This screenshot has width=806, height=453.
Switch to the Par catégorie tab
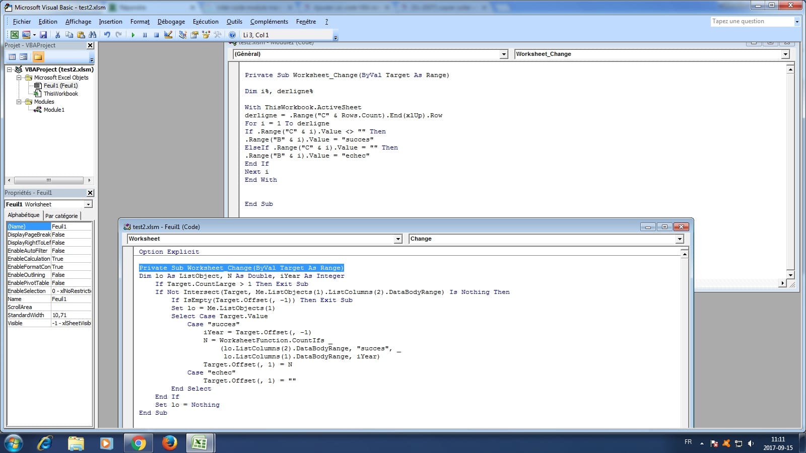coord(61,216)
